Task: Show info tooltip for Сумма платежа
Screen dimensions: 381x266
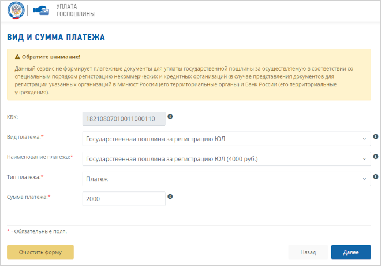Action: [170, 197]
